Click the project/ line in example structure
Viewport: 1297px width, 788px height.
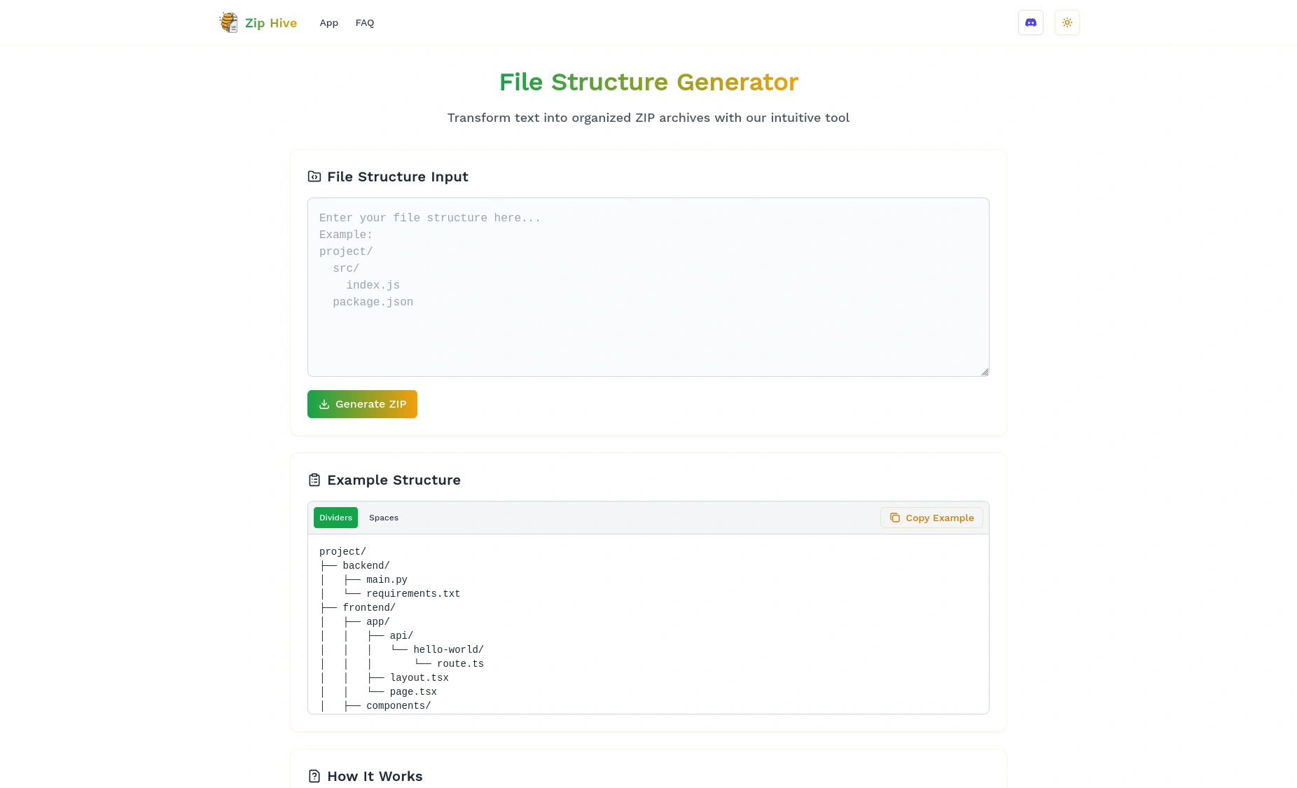[342, 551]
